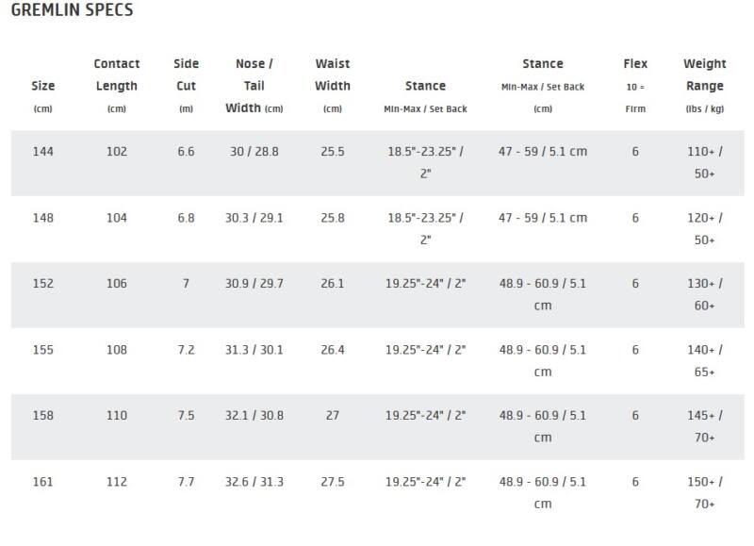This screenshot has height=546, width=754.
Task: Click the Size column header
Action: [x=43, y=86]
